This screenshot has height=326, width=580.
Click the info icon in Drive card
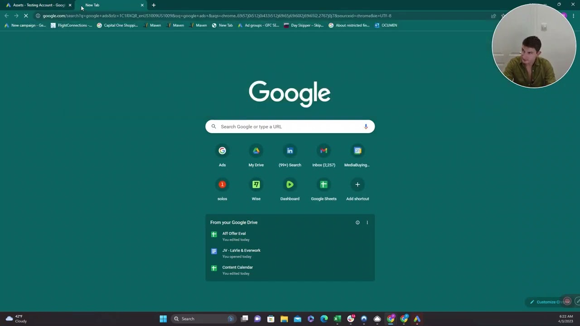(358, 222)
